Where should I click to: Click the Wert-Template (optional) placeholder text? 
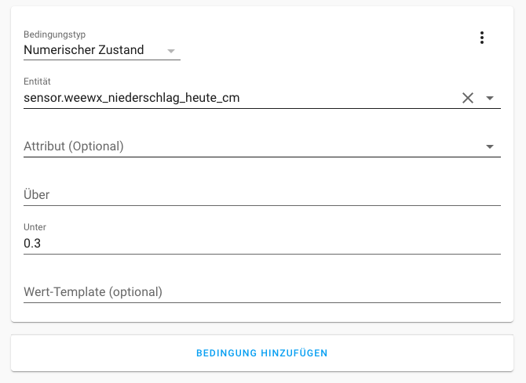tap(93, 292)
